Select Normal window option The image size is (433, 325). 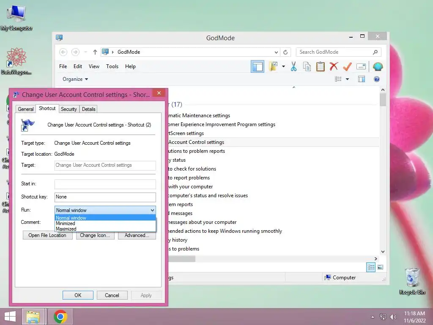coord(105,218)
